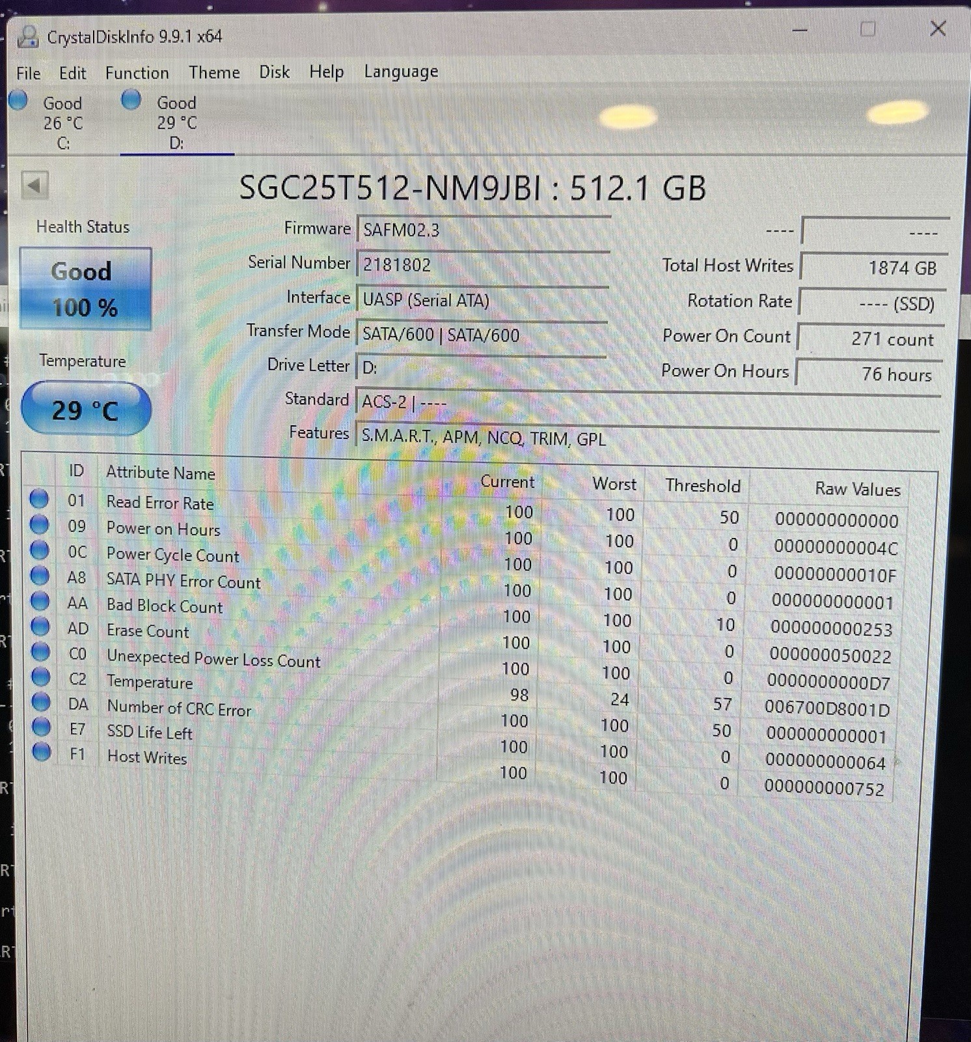Click the Attribute Name column header
Viewport: 971px width, 1042px height.
(x=160, y=473)
